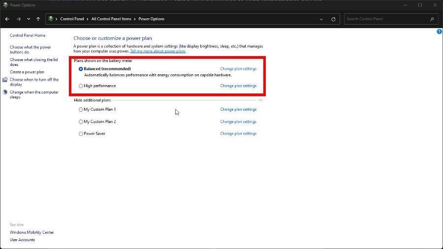Screen dimensions: 443x249
Task: Click the Power Options title bar icon
Action: coord(5,5)
